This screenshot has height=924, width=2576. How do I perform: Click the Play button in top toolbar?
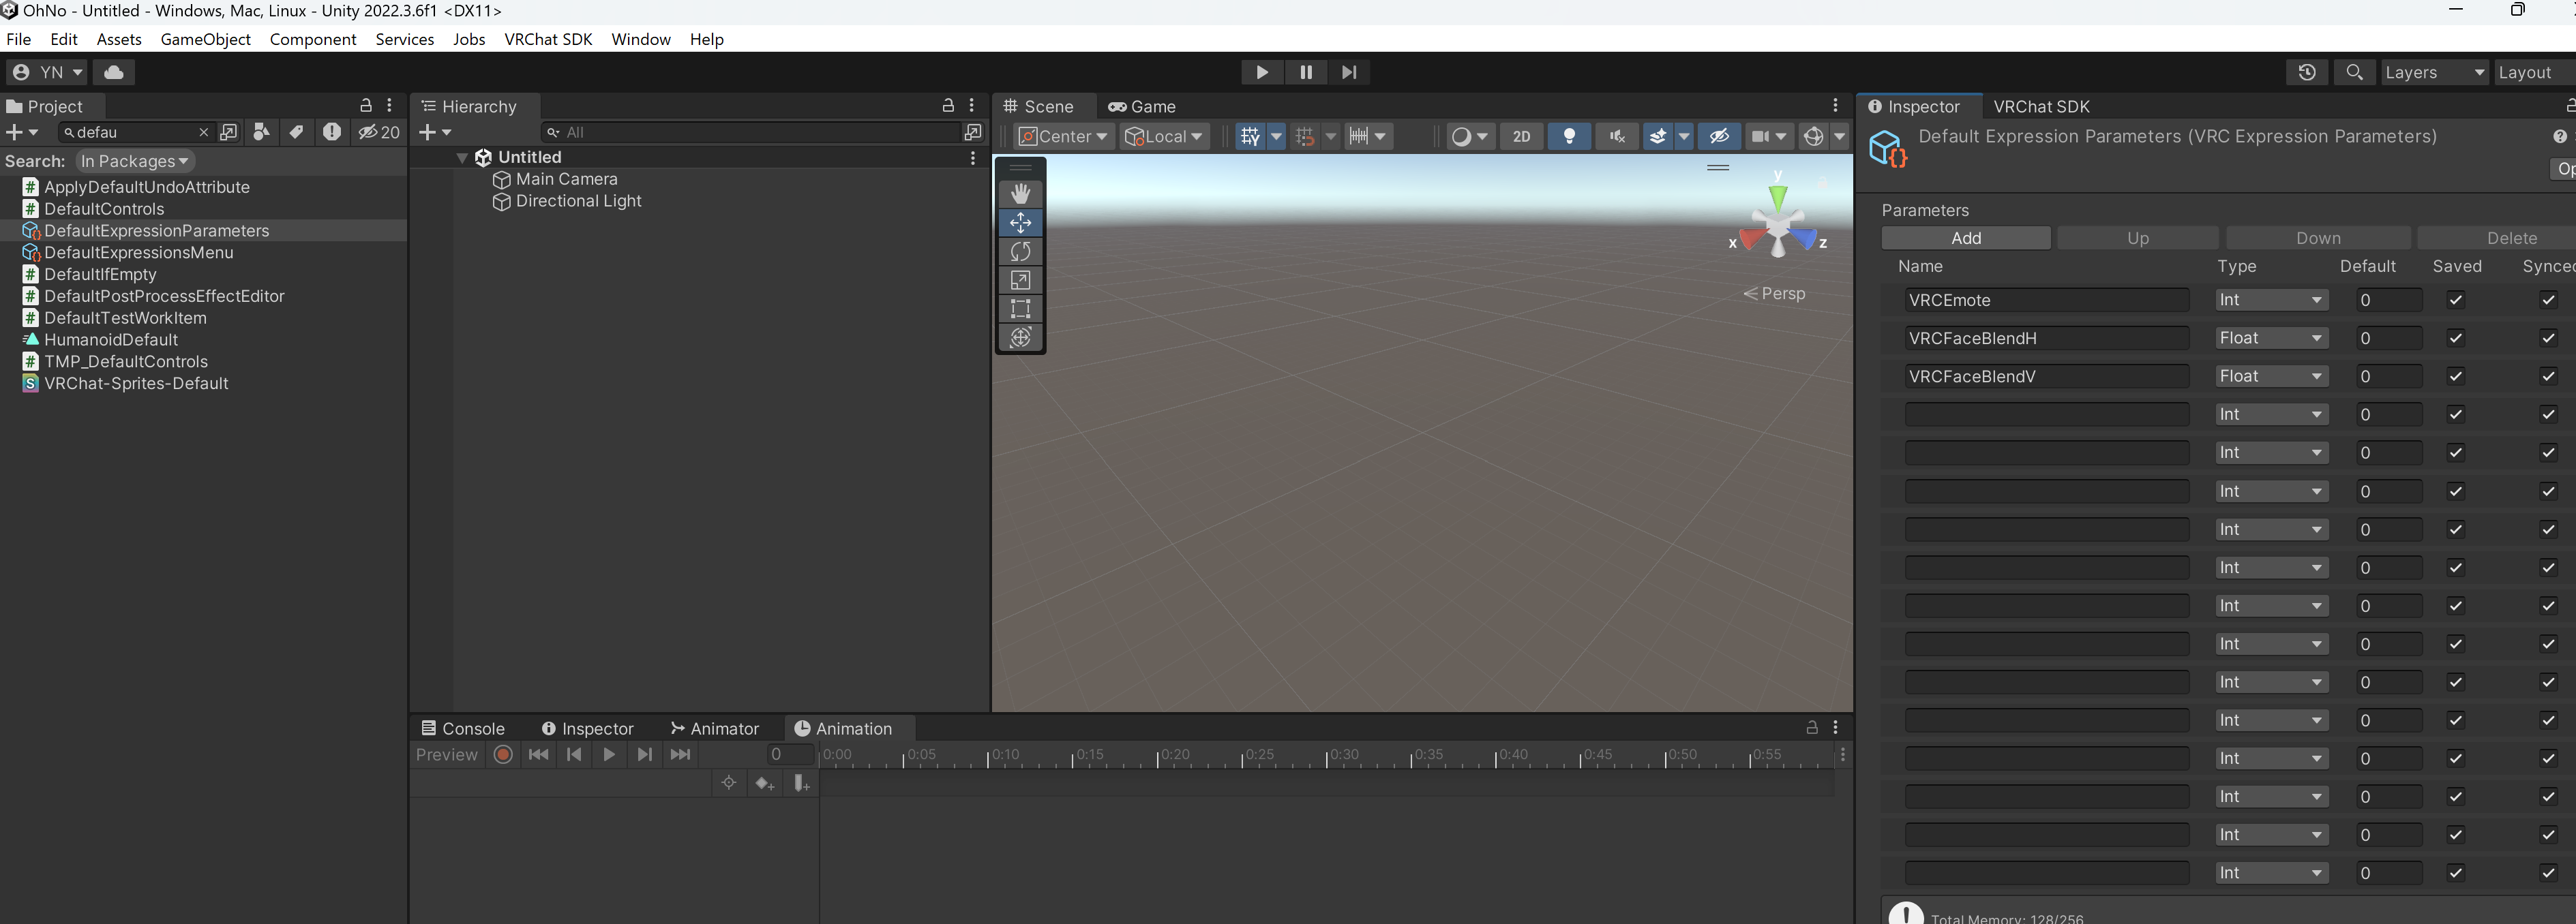point(1262,72)
